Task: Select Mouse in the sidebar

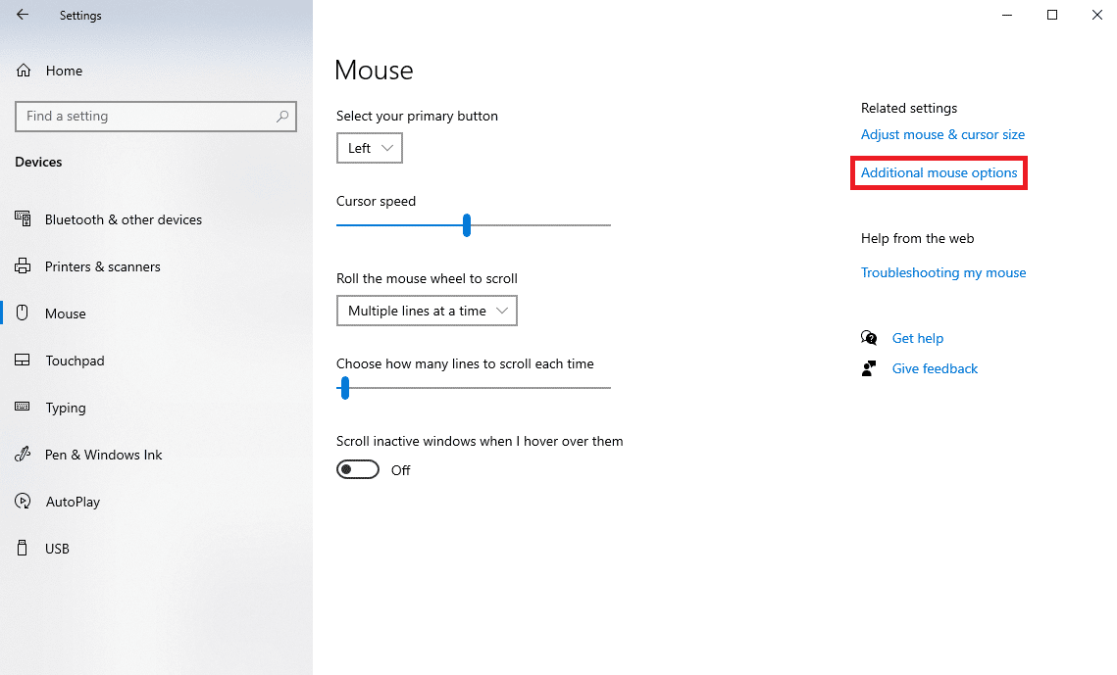Action: (66, 313)
